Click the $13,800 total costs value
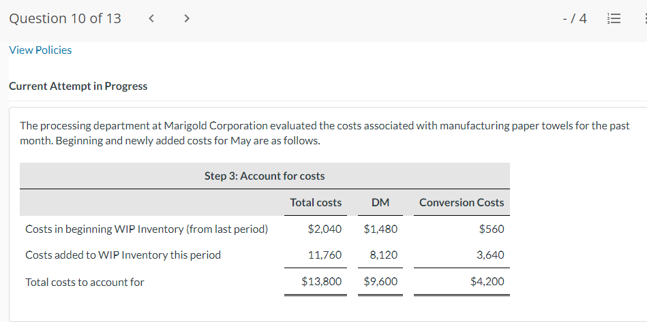This screenshot has width=647, height=322. click(x=321, y=281)
